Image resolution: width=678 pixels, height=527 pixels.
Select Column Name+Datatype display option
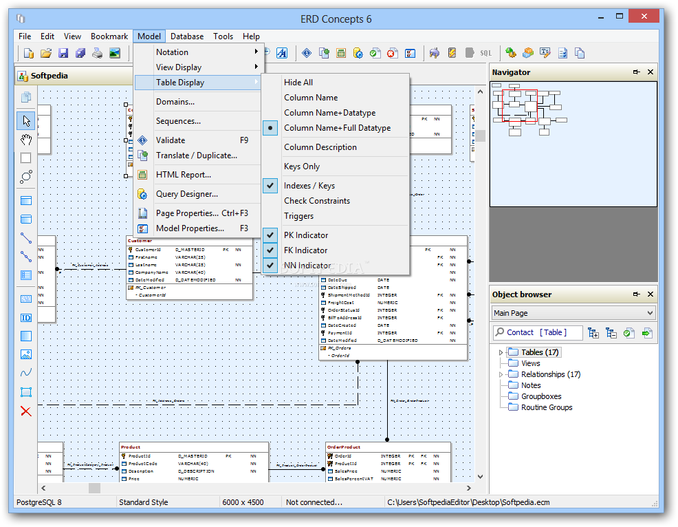(x=336, y=113)
